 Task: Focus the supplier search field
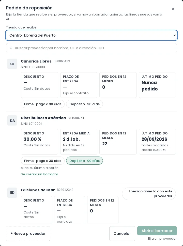coord(91,48)
